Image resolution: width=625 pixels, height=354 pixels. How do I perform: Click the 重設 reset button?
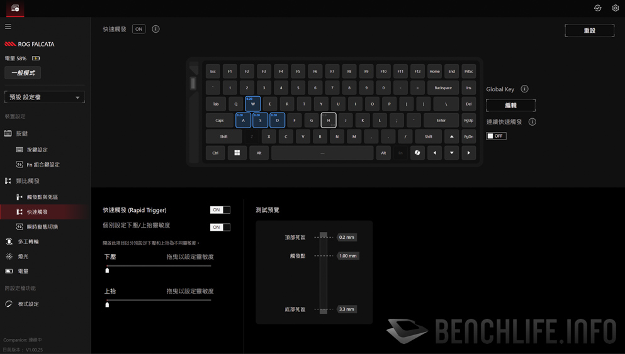pyautogui.click(x=590, y=31)
